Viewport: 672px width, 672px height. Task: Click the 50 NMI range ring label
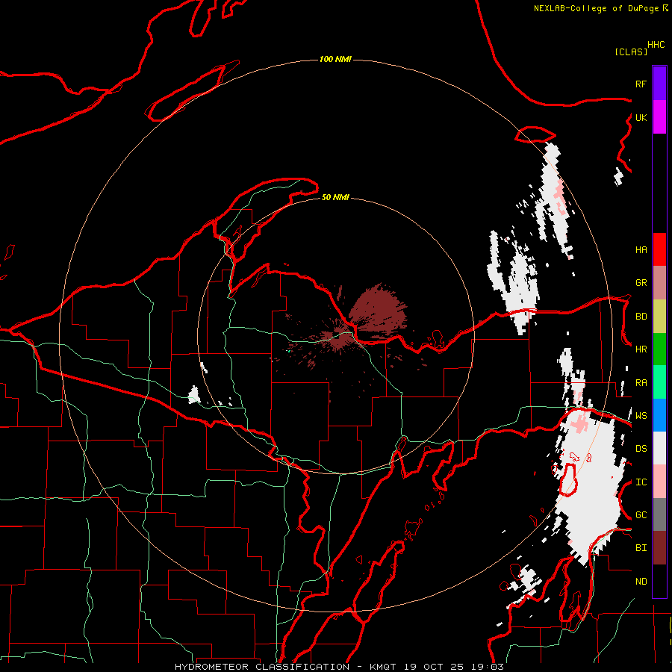coord(335,198)
